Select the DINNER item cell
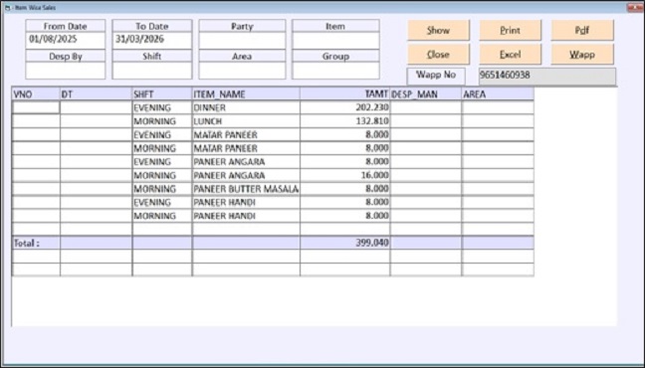645x368 pixels. [246, 107]
